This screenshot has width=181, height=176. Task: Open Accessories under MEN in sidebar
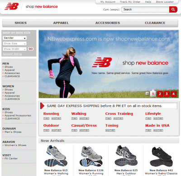(x=12, y=73)
